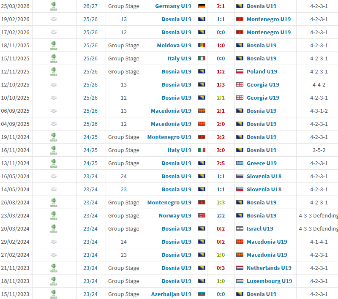
Task: Click the Norway flag icon
Action: pyautogui.click(x=202, y=216)
